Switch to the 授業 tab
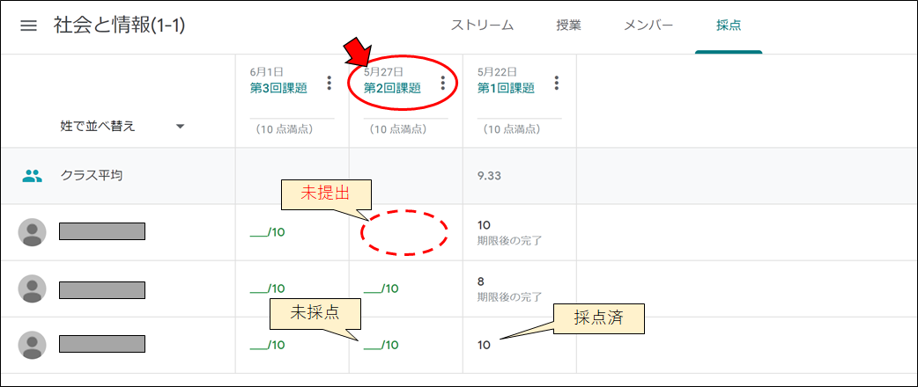The image size is (918, 387). coord(568,26)
